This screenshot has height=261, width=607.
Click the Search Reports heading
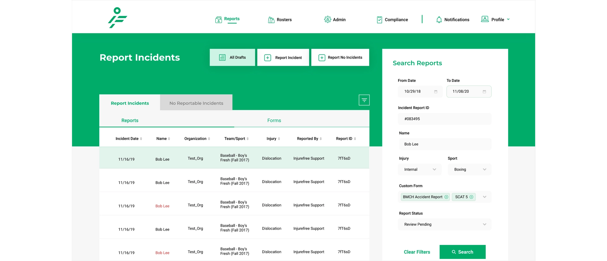pyautogui.click(x=417, y=63)
